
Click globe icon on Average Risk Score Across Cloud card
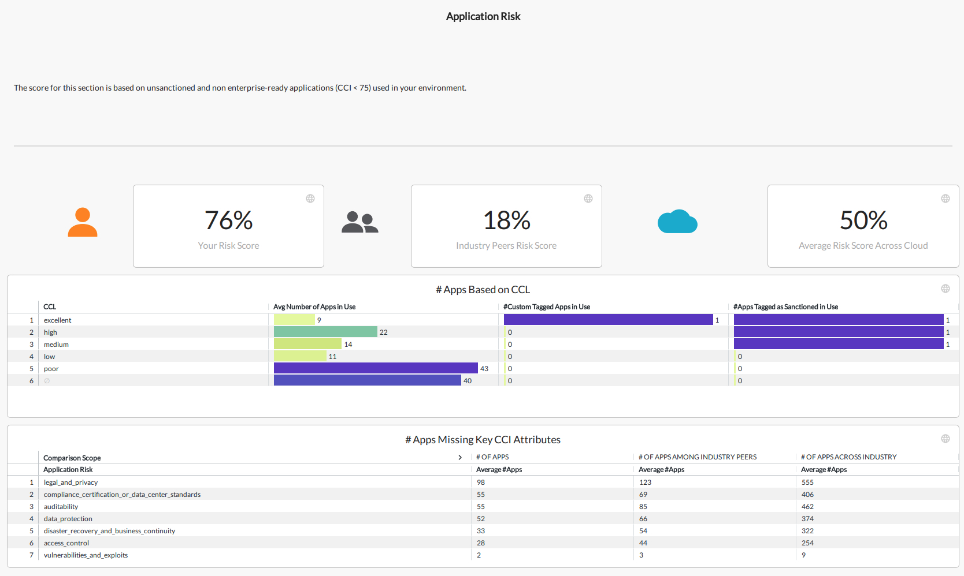(x=946, y=199)
